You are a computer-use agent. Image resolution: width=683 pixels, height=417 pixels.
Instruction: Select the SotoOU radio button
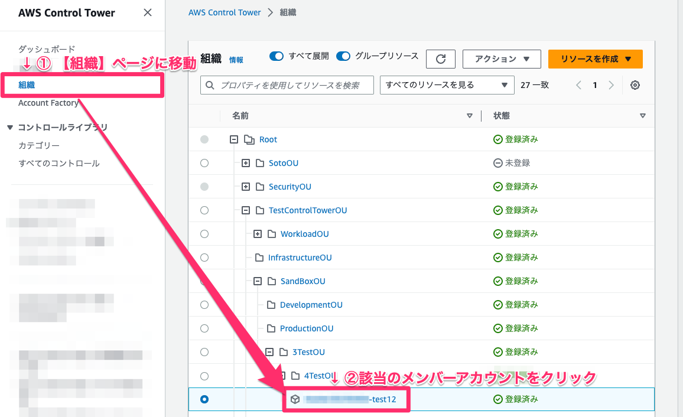pyautogui.click(x=204, y=163)
